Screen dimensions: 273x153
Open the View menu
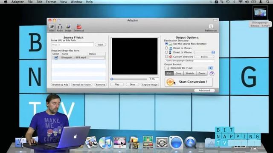coord(64,2)
